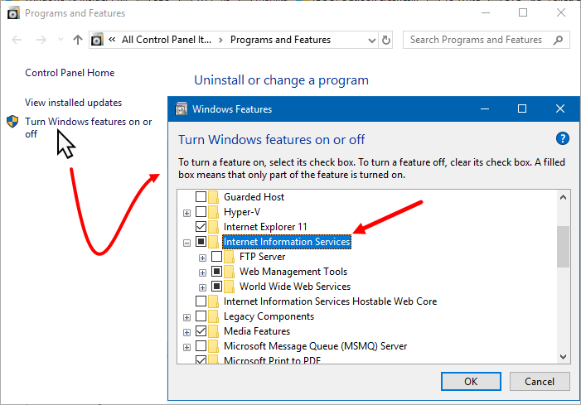Viewport: 581px width, 405px height.
Task: Click the Guarded Host folder icon
Action: pos(214,197)
